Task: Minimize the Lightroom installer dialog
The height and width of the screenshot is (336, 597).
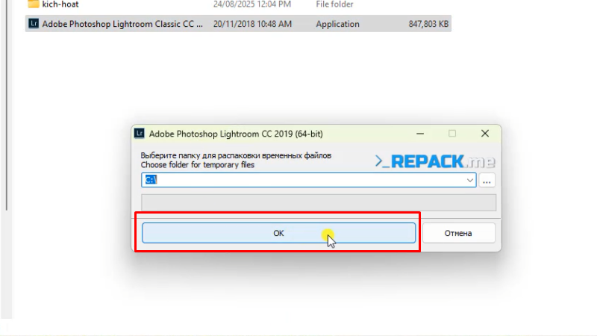Action: pos(420,134)
